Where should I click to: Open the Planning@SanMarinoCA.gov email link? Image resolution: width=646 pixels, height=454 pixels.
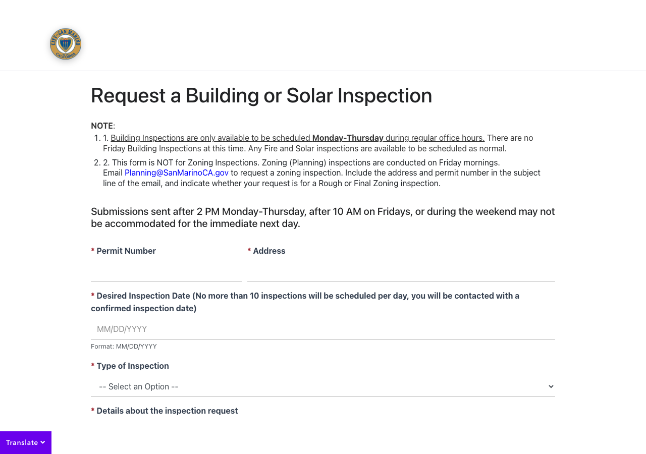177,173
